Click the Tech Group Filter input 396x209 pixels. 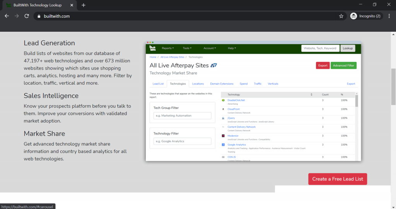[x=183, y=116]
